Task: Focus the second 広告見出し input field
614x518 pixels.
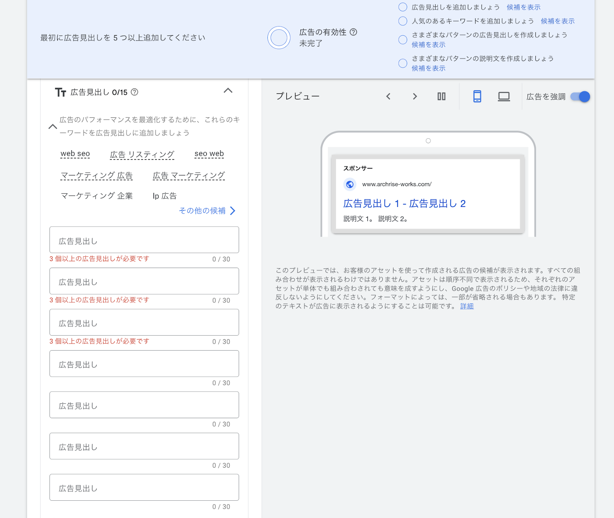Action: (144, 281)
